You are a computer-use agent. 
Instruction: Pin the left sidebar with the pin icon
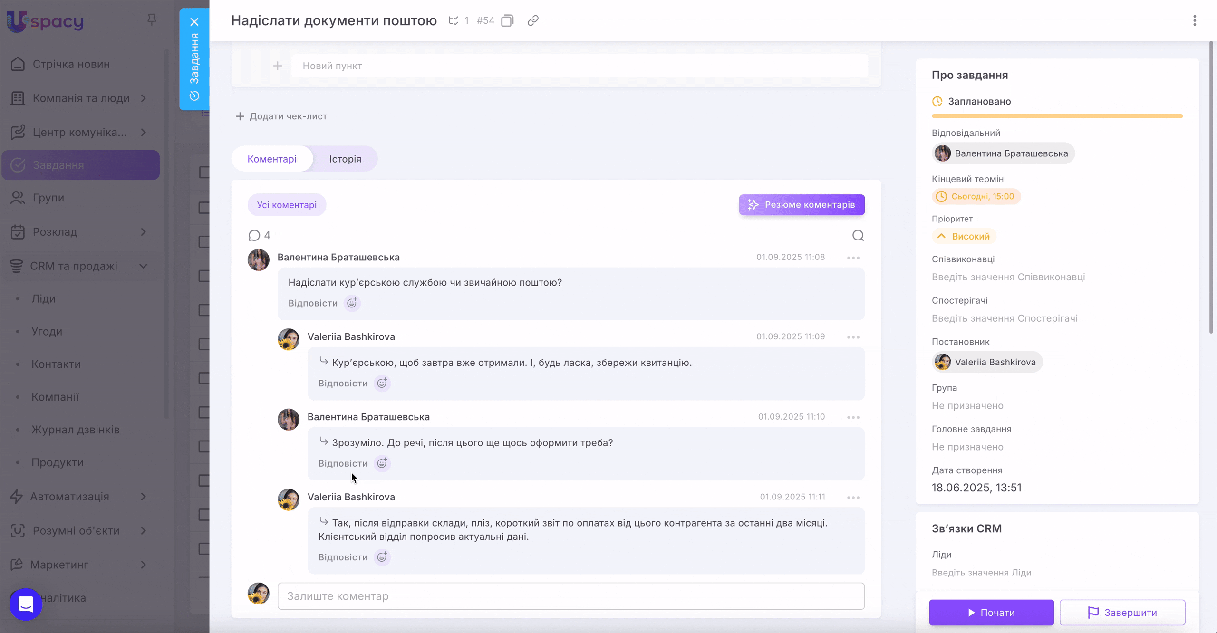[151, 19]
